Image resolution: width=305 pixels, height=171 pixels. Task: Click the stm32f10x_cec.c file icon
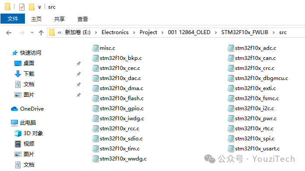95,68
